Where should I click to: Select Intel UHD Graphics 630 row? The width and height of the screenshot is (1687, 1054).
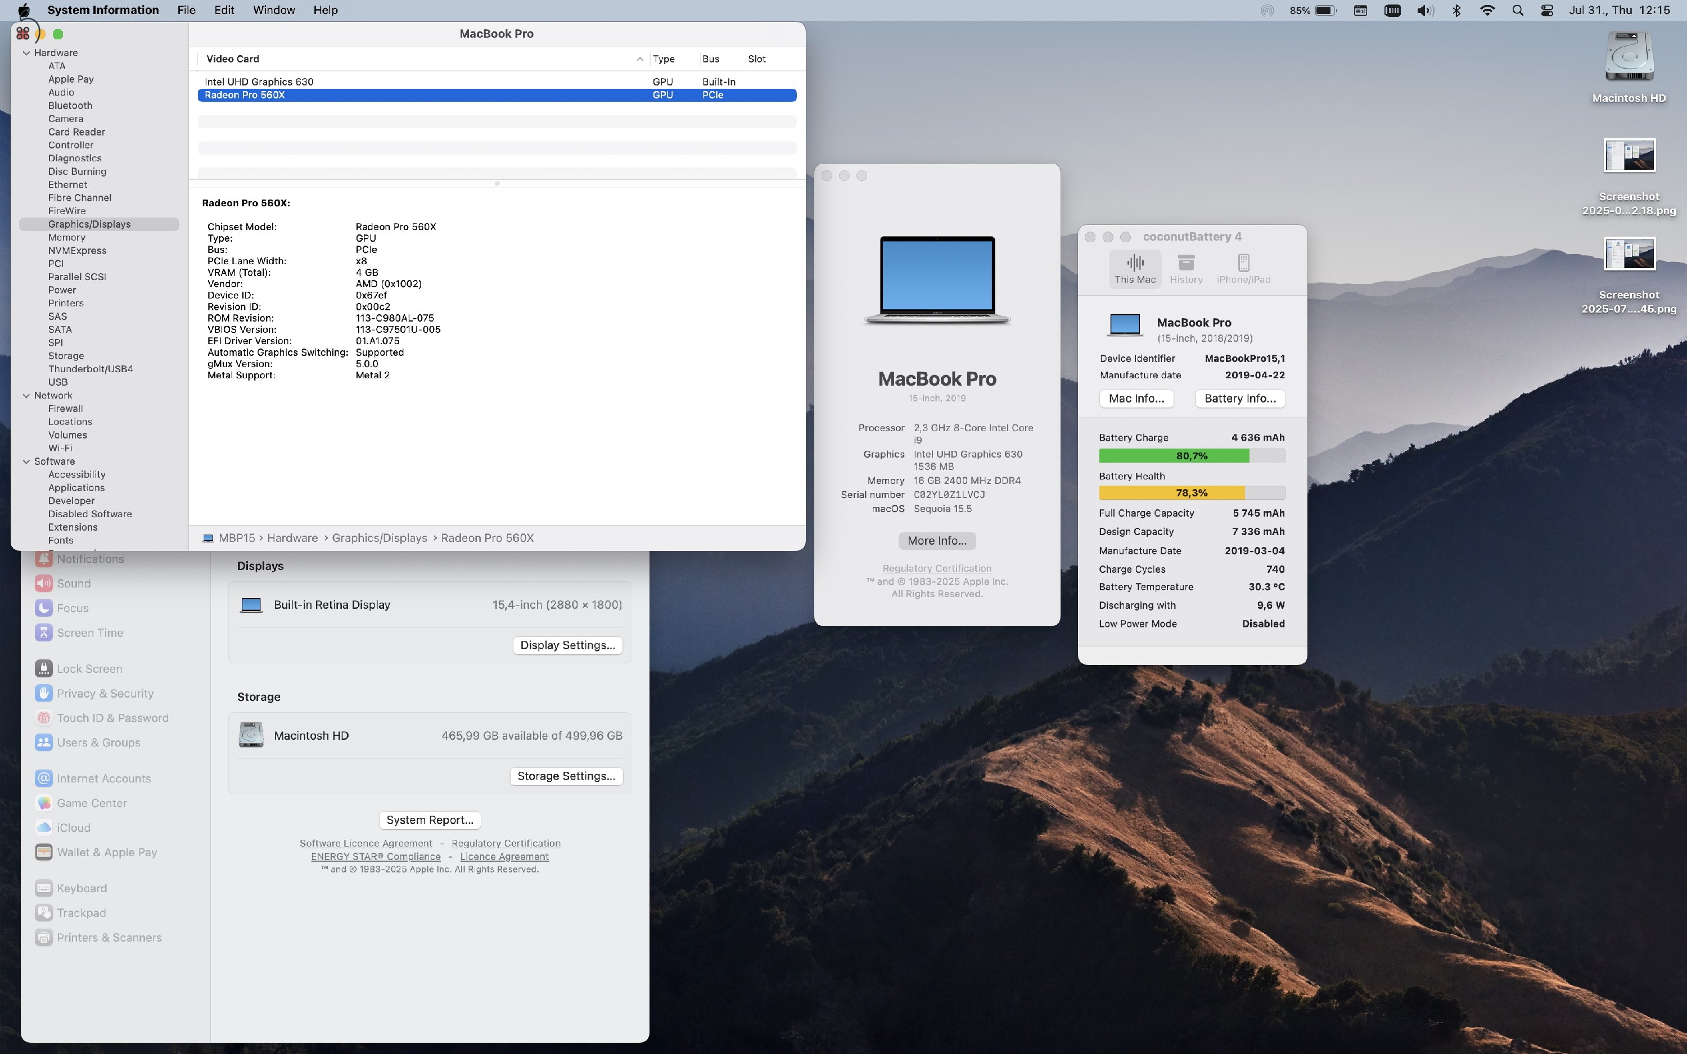point(497,82)
